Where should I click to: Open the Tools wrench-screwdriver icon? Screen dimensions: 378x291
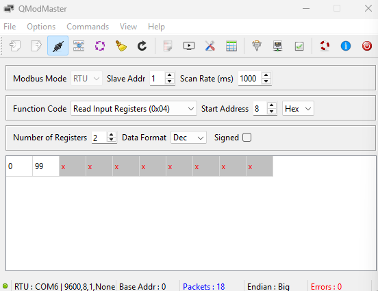click(210, 46)
